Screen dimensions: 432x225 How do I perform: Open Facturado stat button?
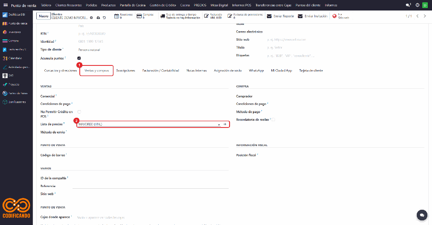pos(213,16)
